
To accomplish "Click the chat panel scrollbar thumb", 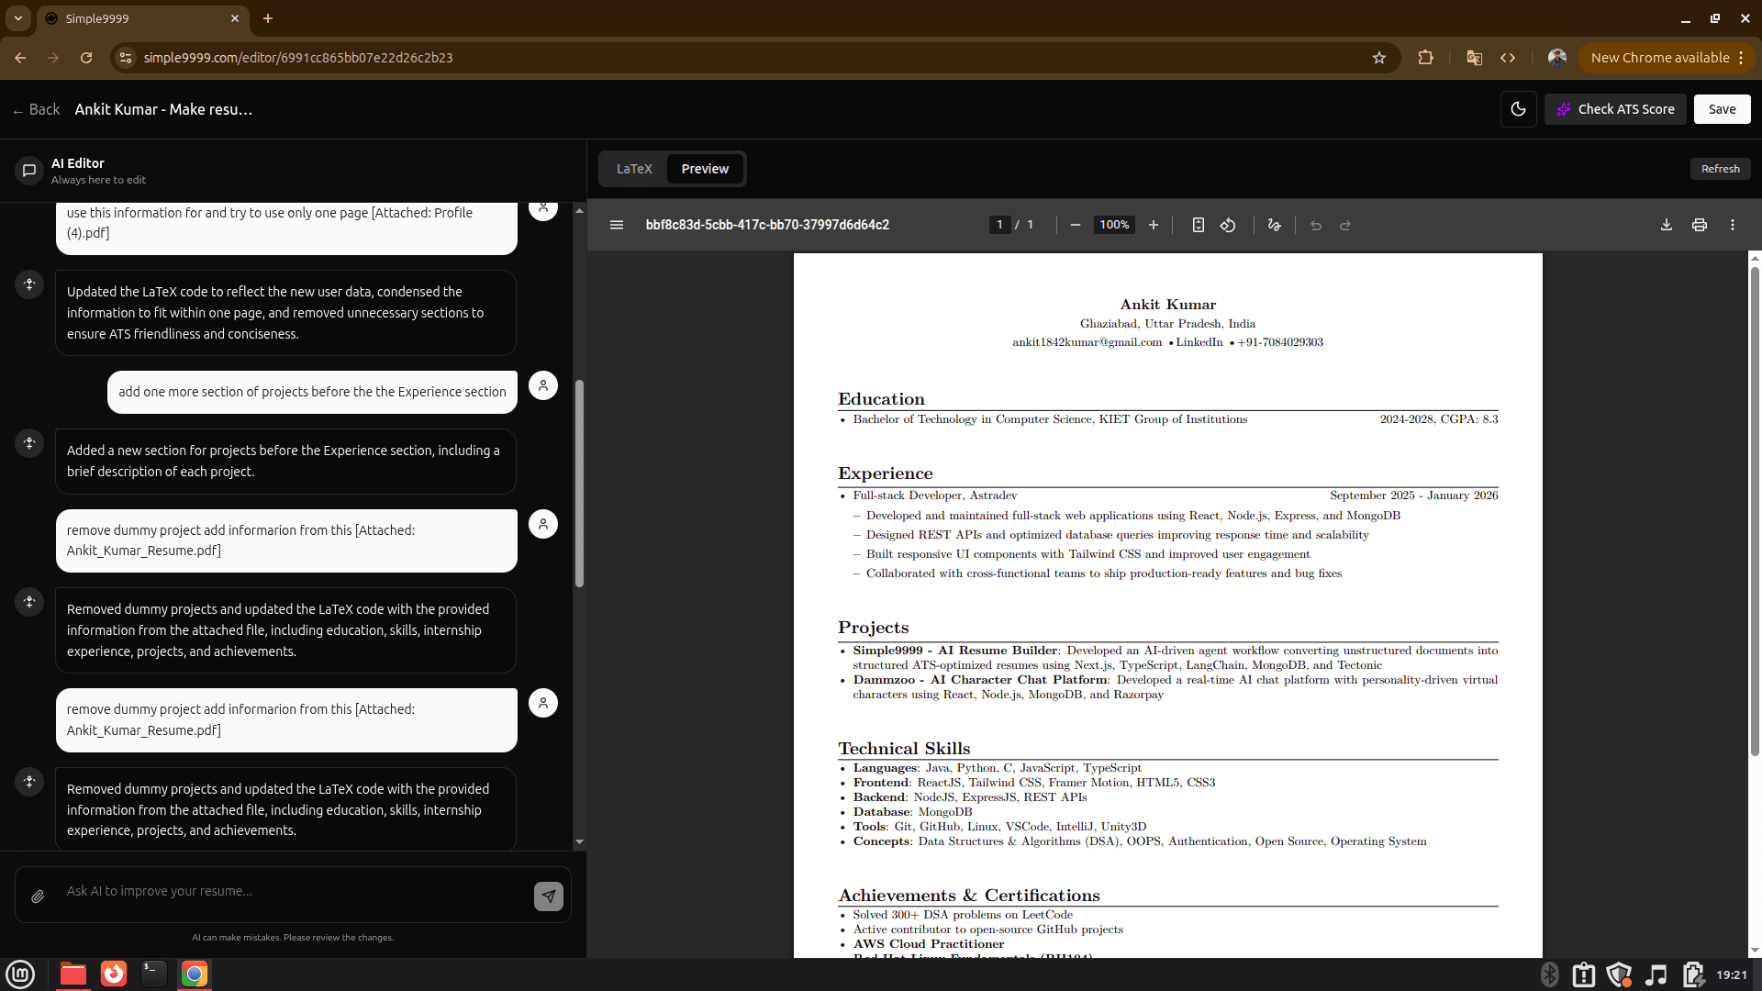I will tap(579, 484).
